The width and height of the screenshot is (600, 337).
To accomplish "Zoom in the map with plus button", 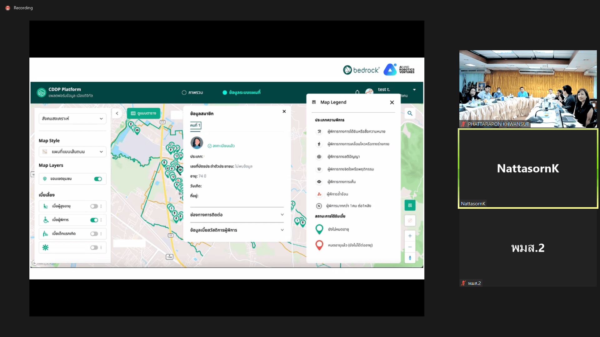I will coord(410,236).
